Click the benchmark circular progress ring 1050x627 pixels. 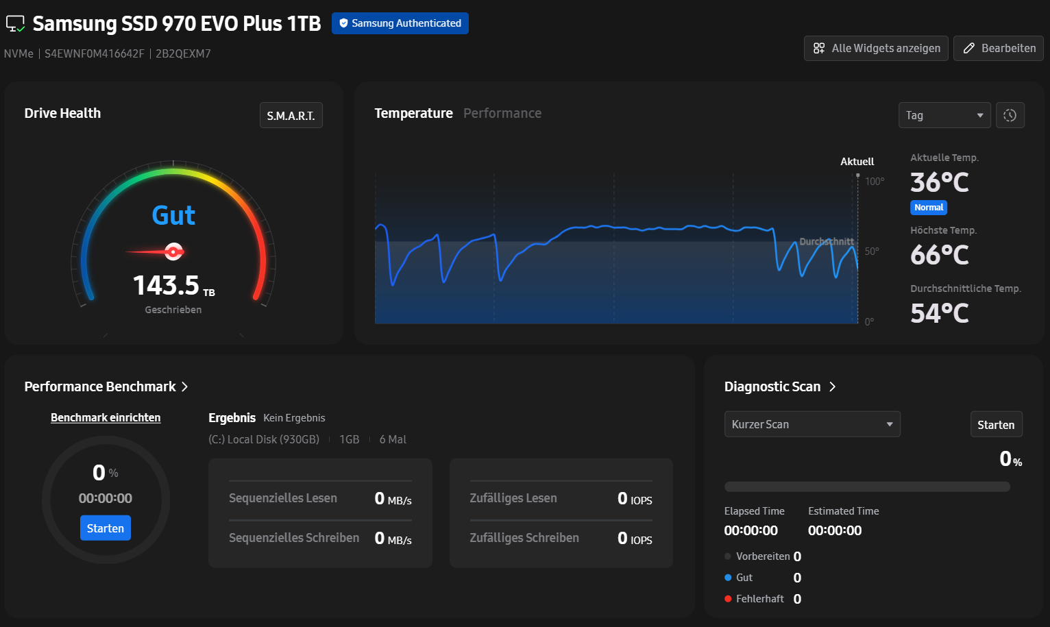click(x=106, y=500)
